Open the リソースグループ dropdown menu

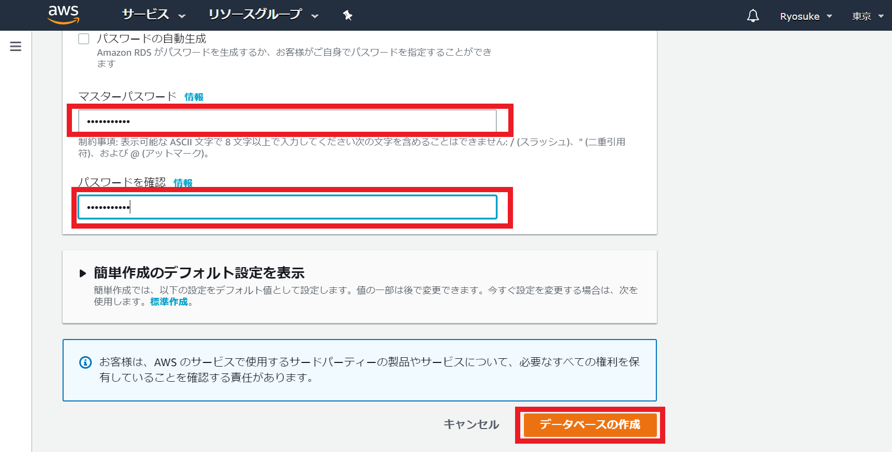[x=263, y=15]
